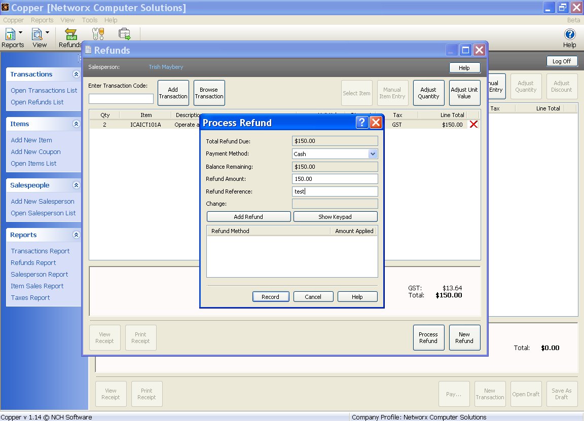Open the View menu
This screenshot has width=584, height=421.
(67, 20)
